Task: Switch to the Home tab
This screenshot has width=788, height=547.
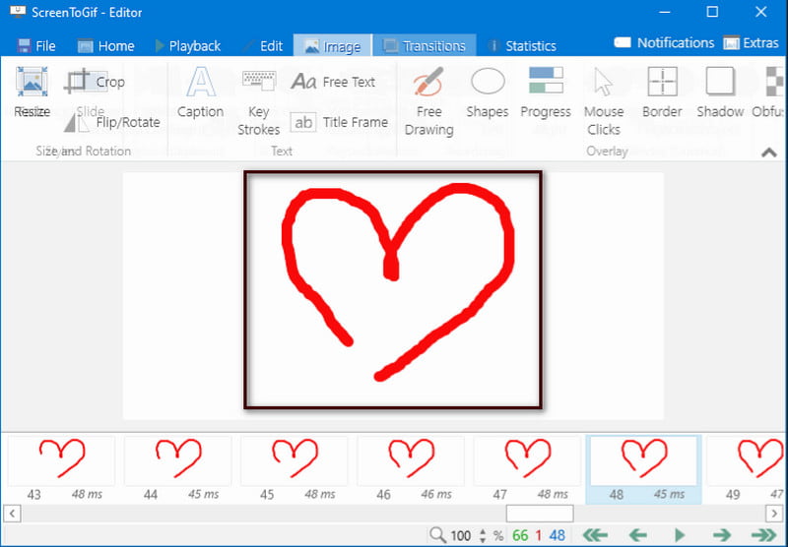Action: click(x=106, y=46)
